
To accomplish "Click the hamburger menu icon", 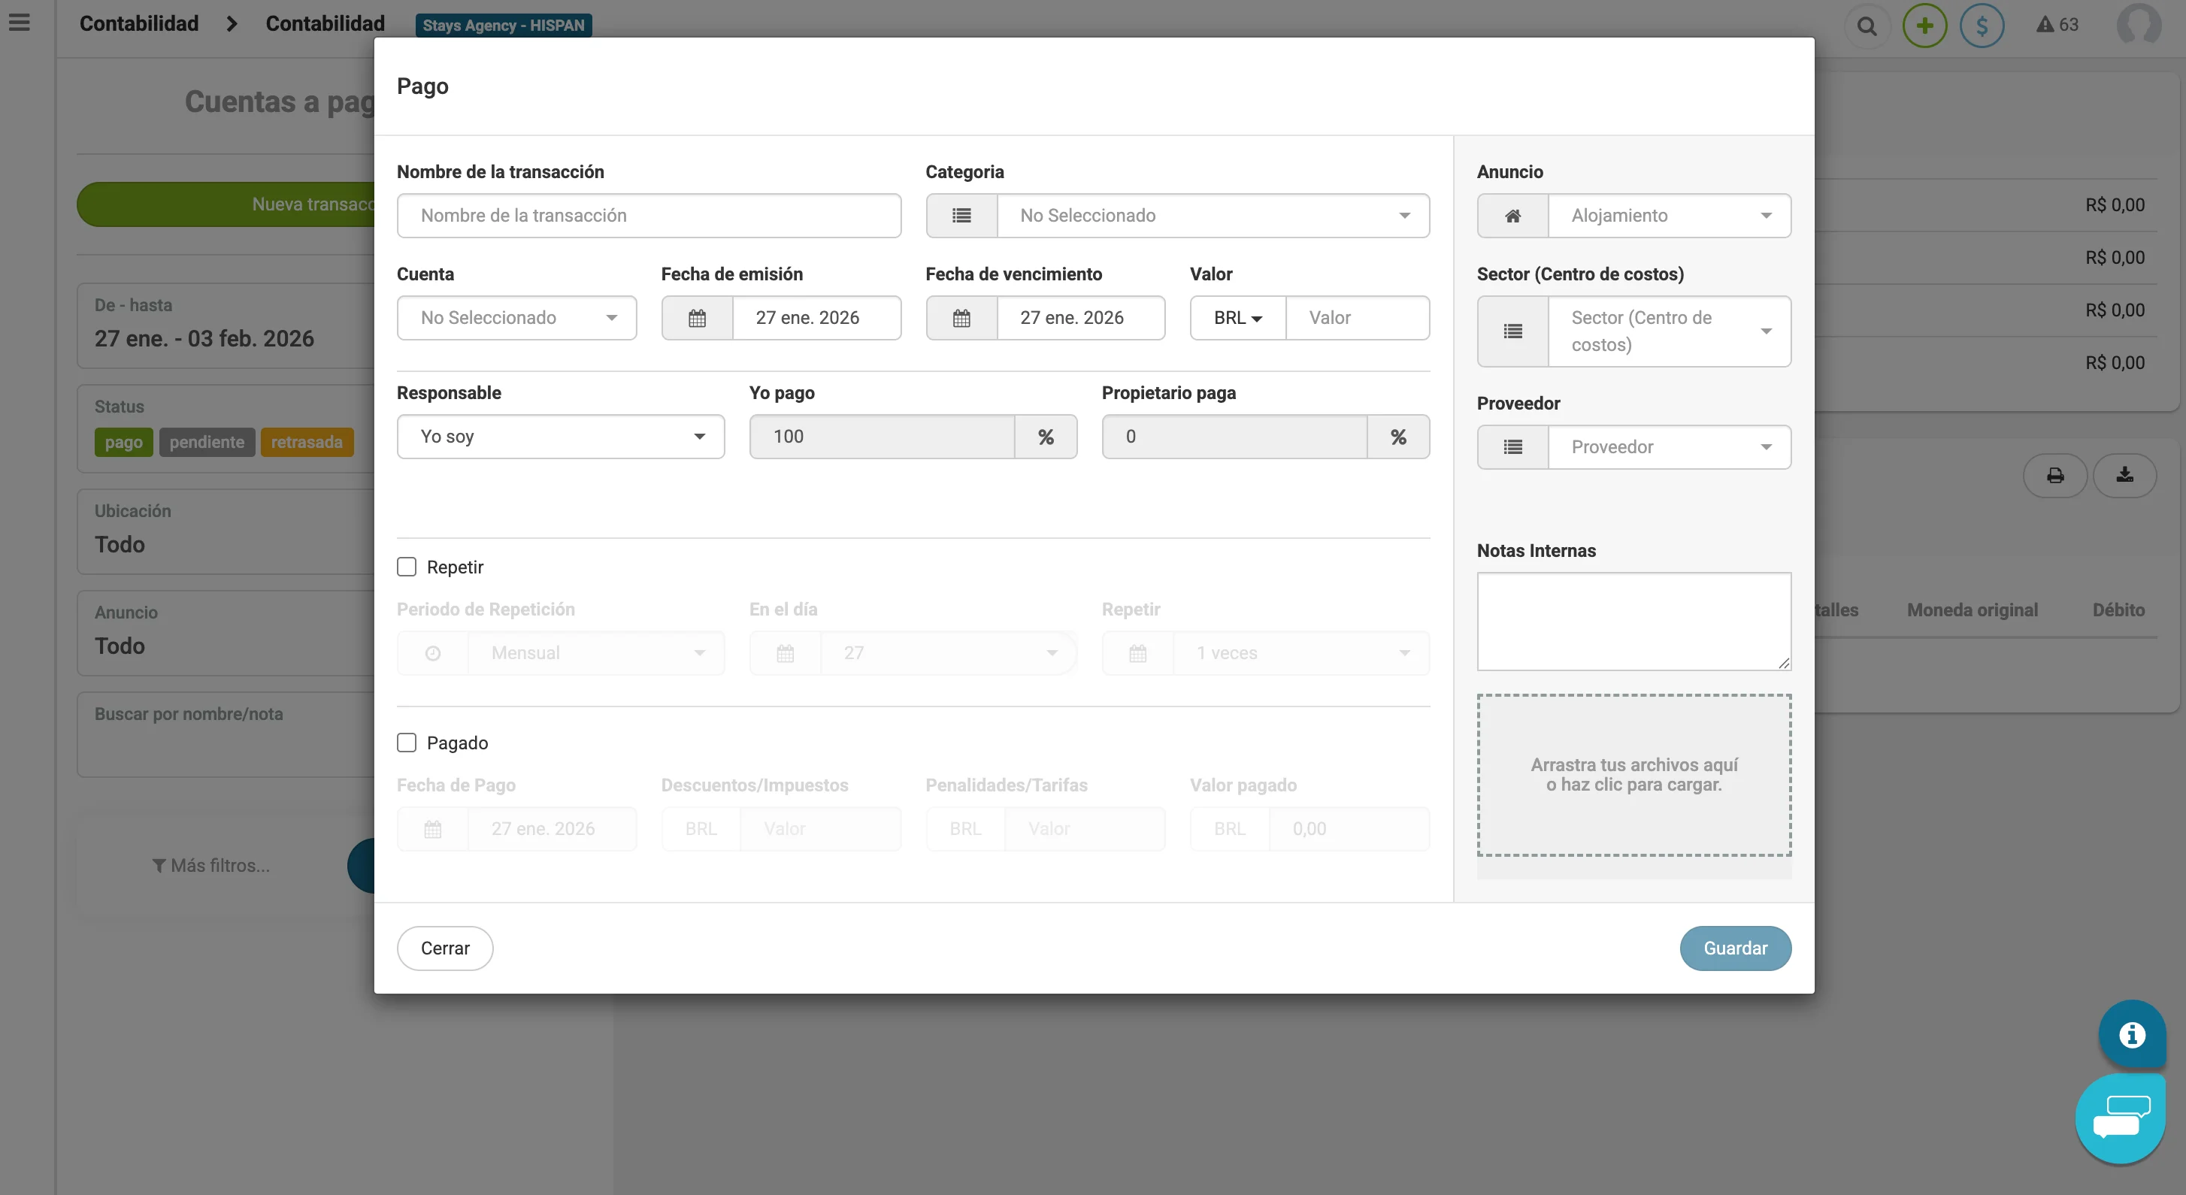I will point(20,23).
